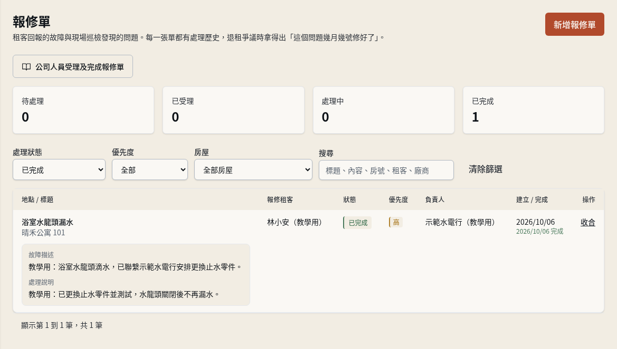Click the 處理說明 text about 已更換止水零件
617x349 pixels.
pos(124,294)
